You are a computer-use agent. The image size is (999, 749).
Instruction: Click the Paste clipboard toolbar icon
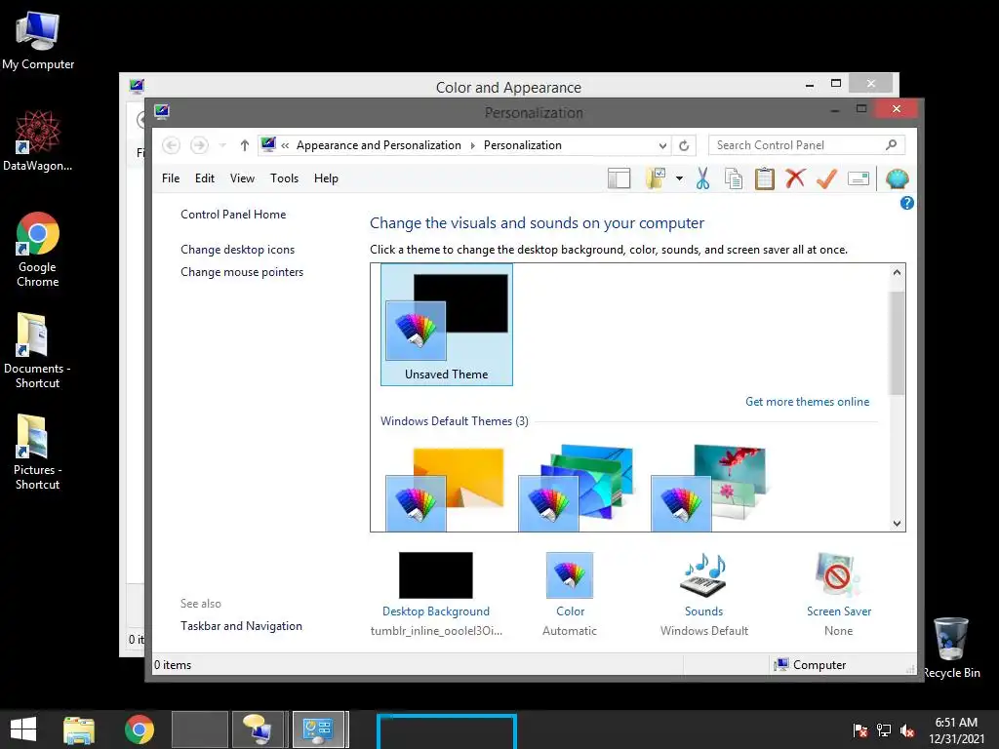764,179
